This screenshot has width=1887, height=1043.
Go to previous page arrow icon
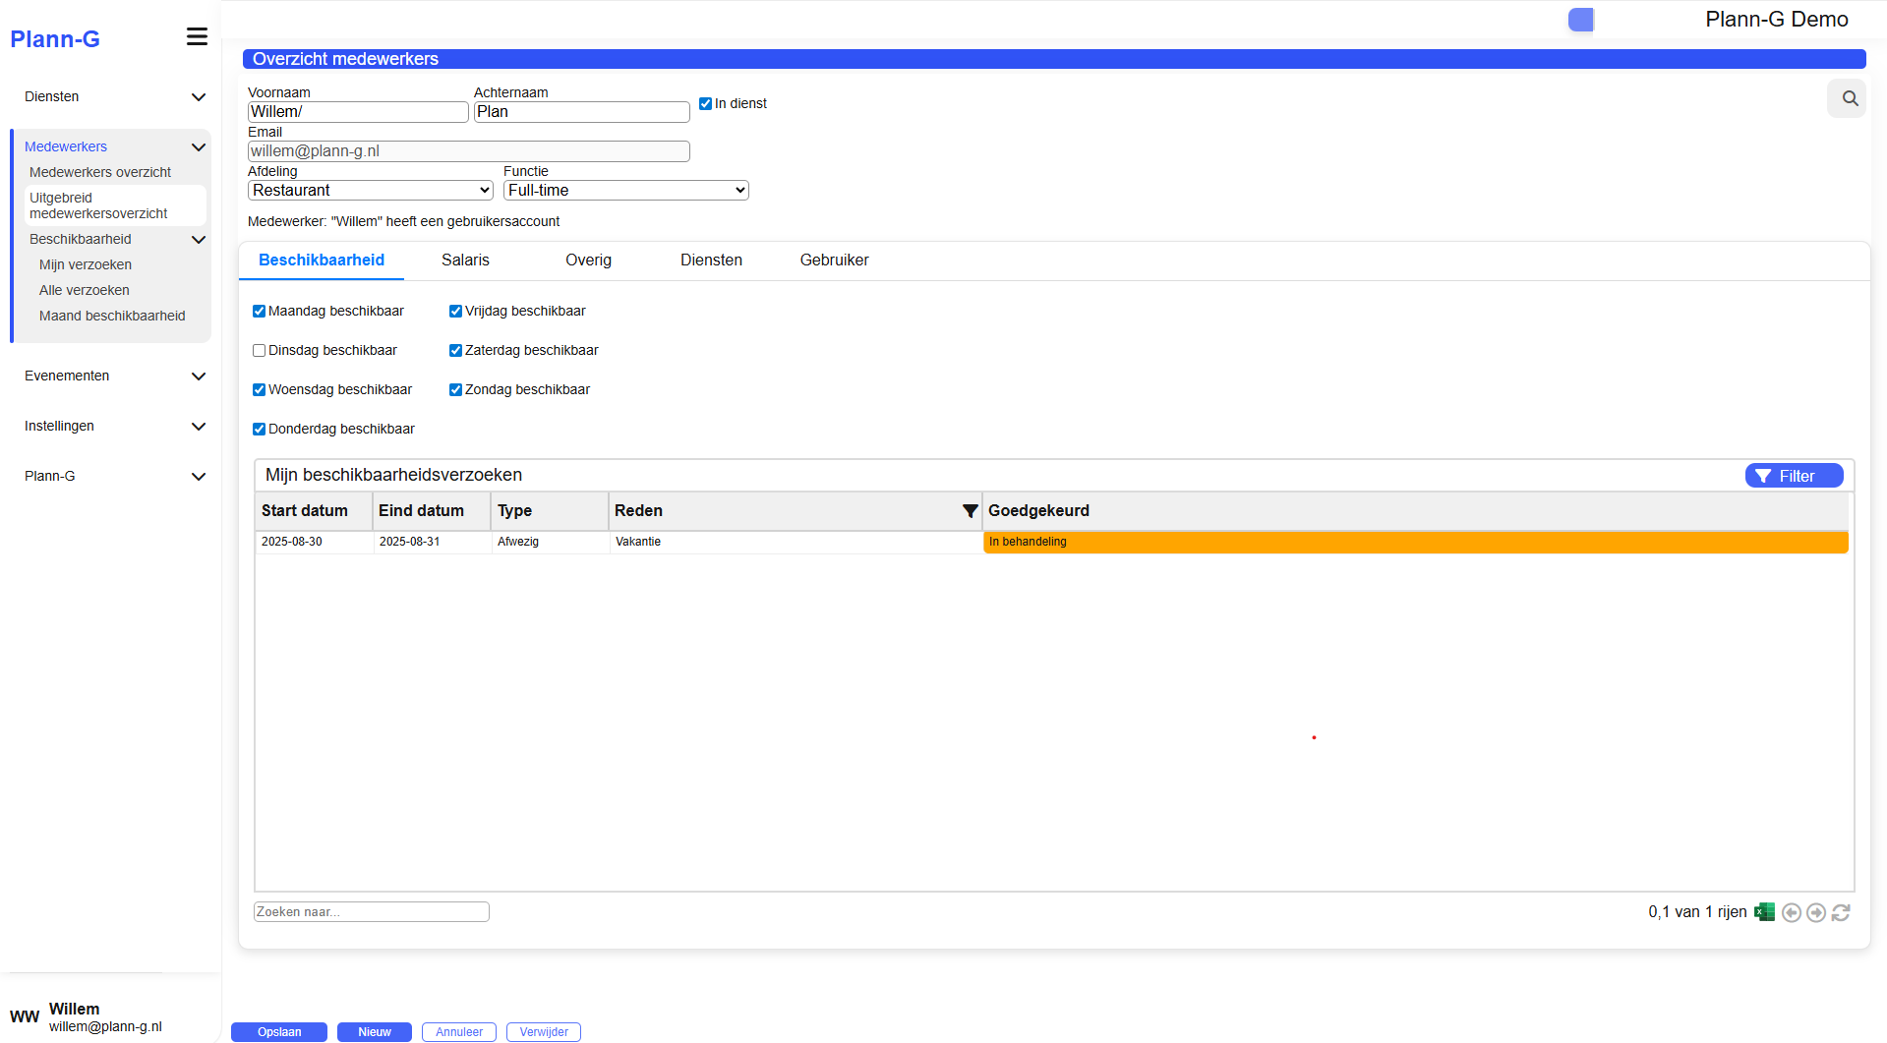[x=1792, y=913]
